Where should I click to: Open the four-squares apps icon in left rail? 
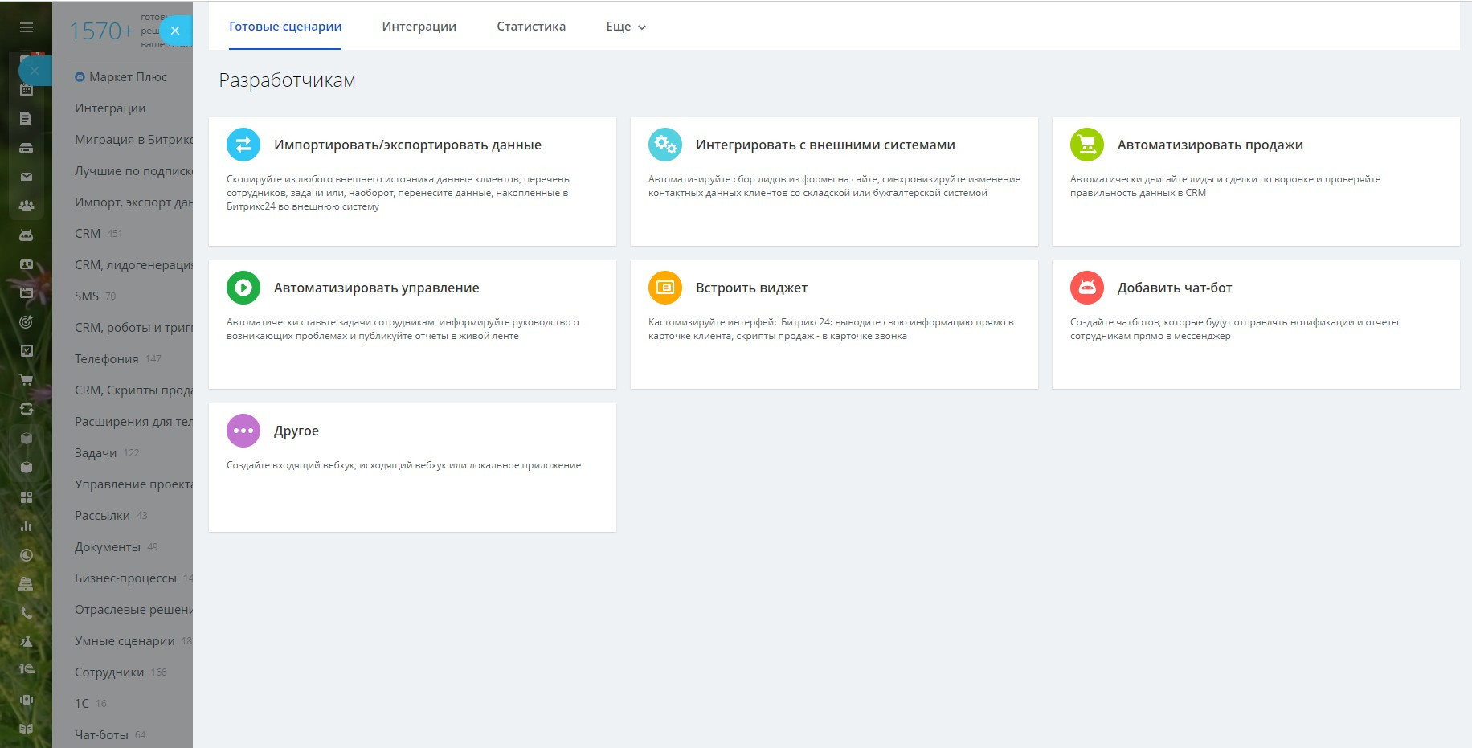click(27, 497)
